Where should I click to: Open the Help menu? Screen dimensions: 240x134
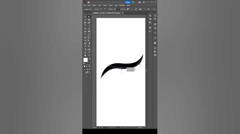(x=128, y=5)
